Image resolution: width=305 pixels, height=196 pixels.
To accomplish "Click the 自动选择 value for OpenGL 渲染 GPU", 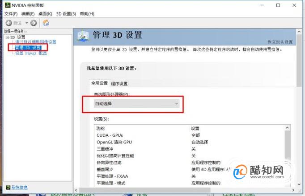I will [x=199, y=142].
